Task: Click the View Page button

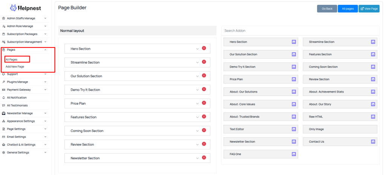Action: click(369, 9)
